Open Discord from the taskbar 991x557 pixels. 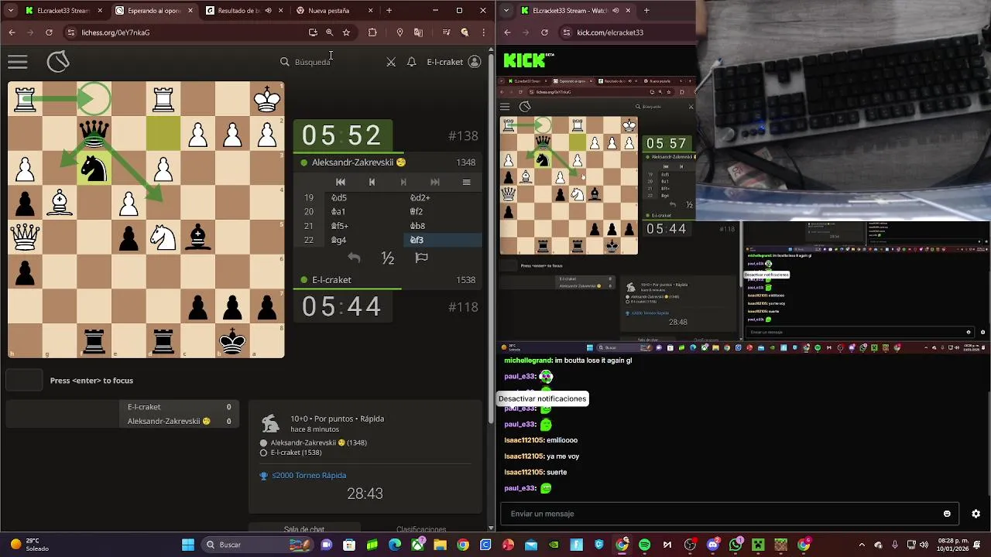point(713,545)
